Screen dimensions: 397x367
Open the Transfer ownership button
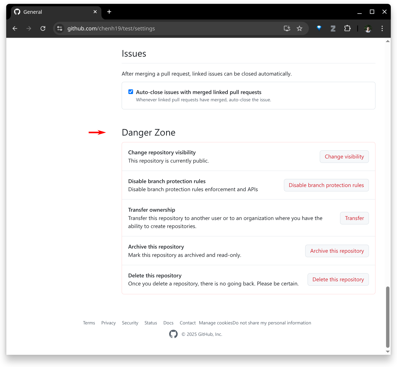pos(354,218)
